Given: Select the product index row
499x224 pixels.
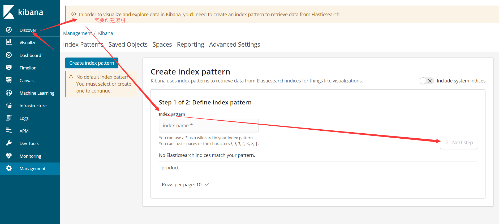Looking at the screenshot, I should coord(170,168).
